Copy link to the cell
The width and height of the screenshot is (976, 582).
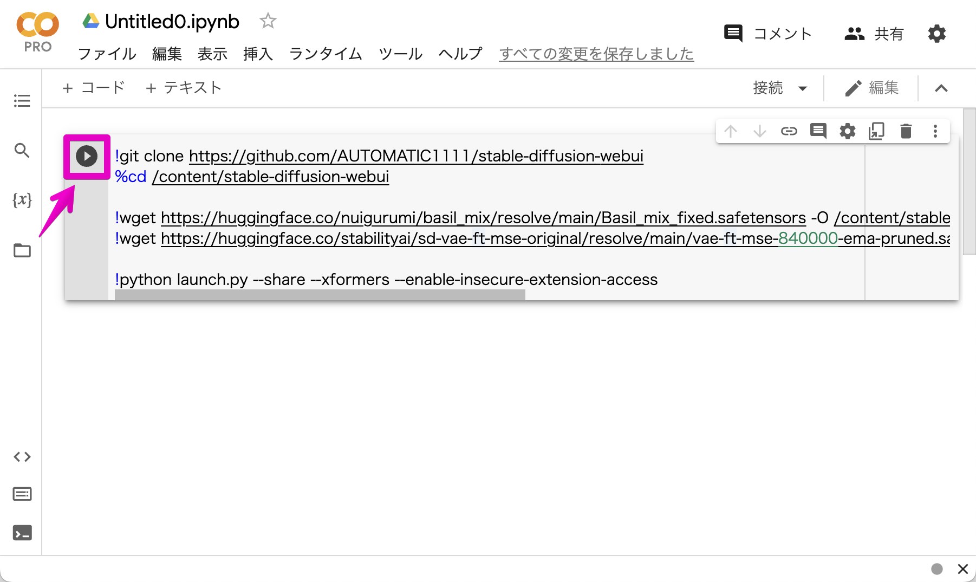(x=789, y=131)
